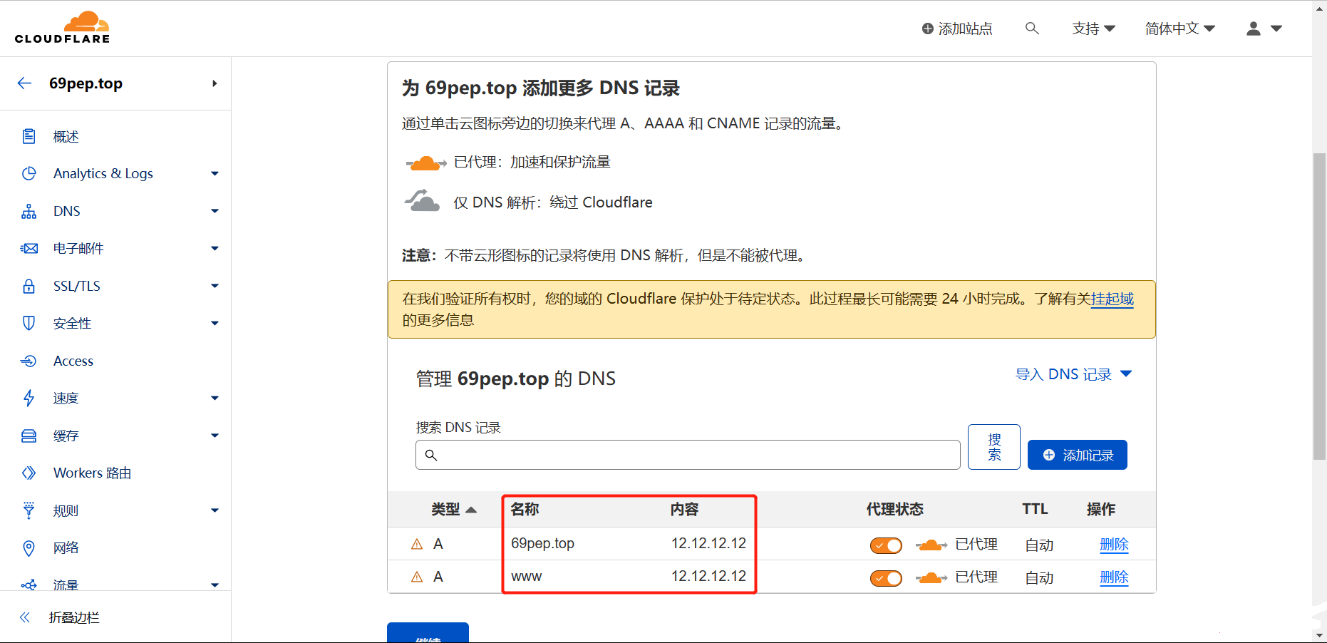This screenshot has width=1327, height=643.
Task: Expand the 规则 submenu arrow
Action: [x=215, y=510]
